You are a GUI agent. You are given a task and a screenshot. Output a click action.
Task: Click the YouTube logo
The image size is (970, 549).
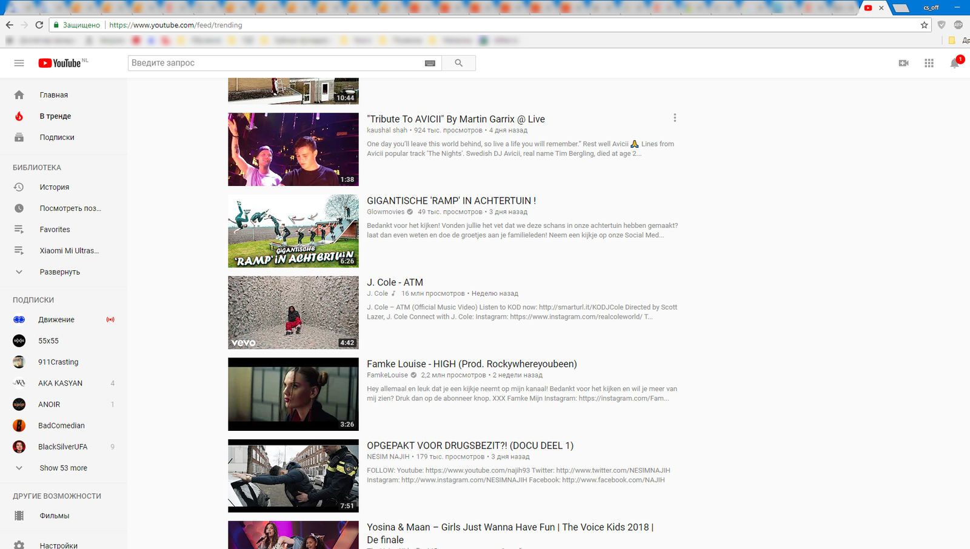59,63
